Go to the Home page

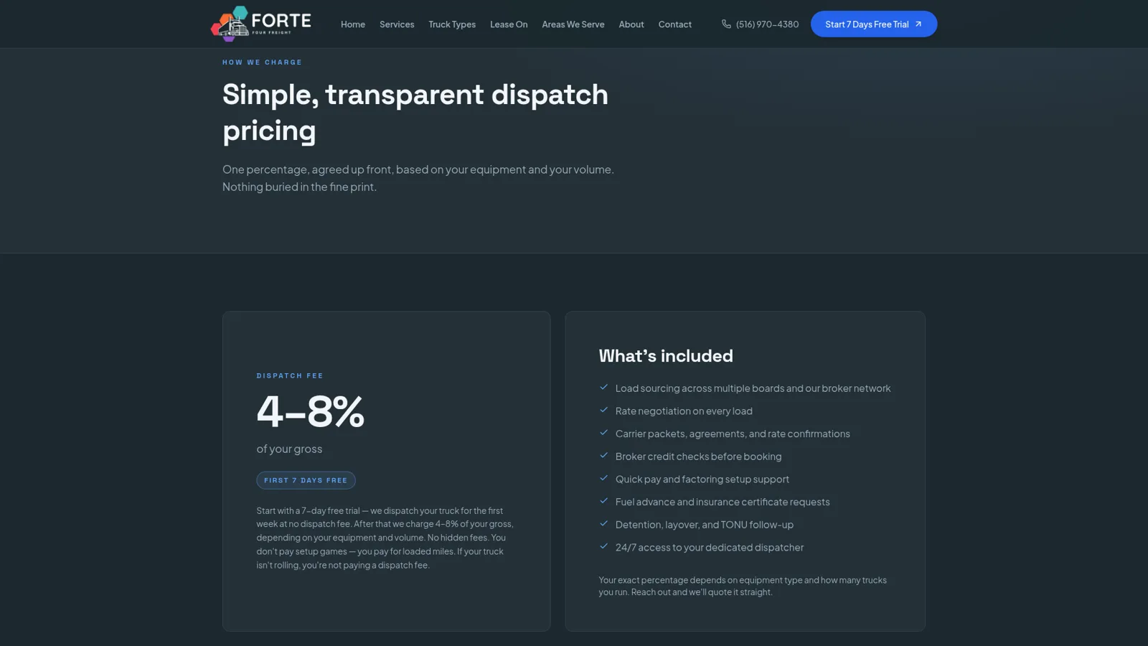click(x=353, y=24)
